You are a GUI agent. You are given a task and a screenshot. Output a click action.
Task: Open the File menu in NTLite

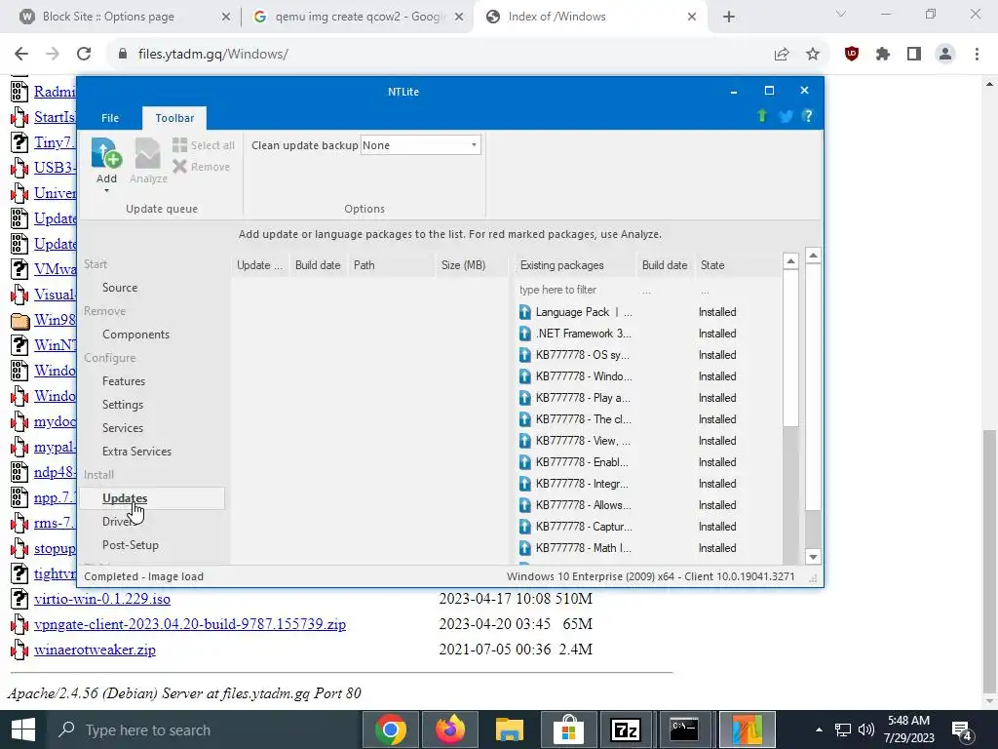(110, 118)
